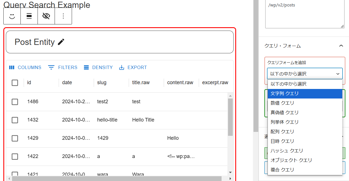Check the checkbox for row id 1486
Viewport: 349px width, 181px height.
pyautogui.click(x=15, y=102)
